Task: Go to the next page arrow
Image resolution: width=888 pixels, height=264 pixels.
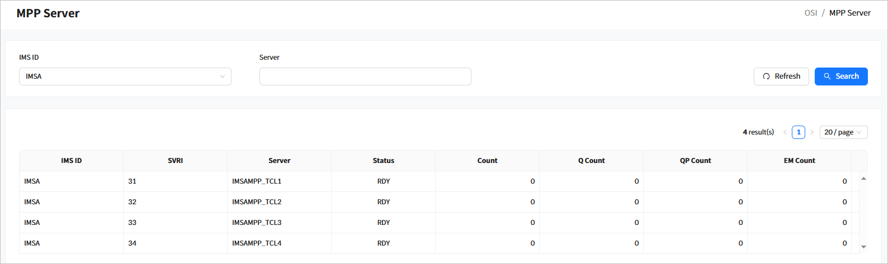Action: pos(812,132)
